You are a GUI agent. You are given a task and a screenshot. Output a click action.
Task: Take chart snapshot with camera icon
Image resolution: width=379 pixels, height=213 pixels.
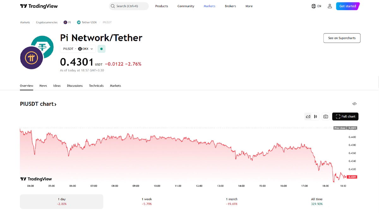326,116
